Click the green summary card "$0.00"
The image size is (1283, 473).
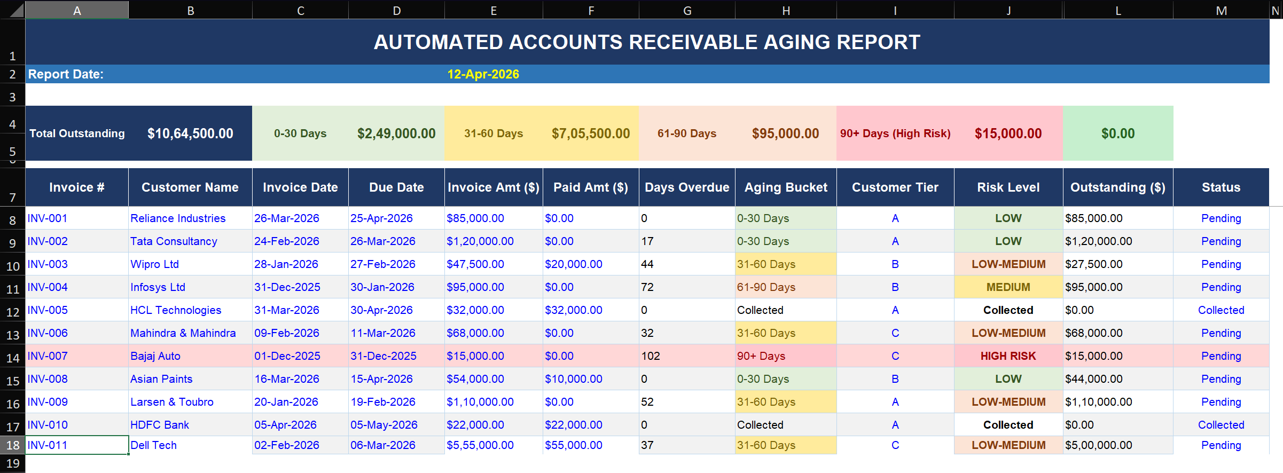pos(1118,133)
